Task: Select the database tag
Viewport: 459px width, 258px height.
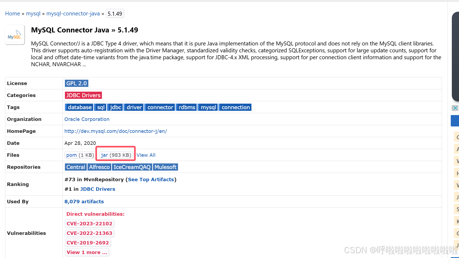Action: [x=79, y=107]
